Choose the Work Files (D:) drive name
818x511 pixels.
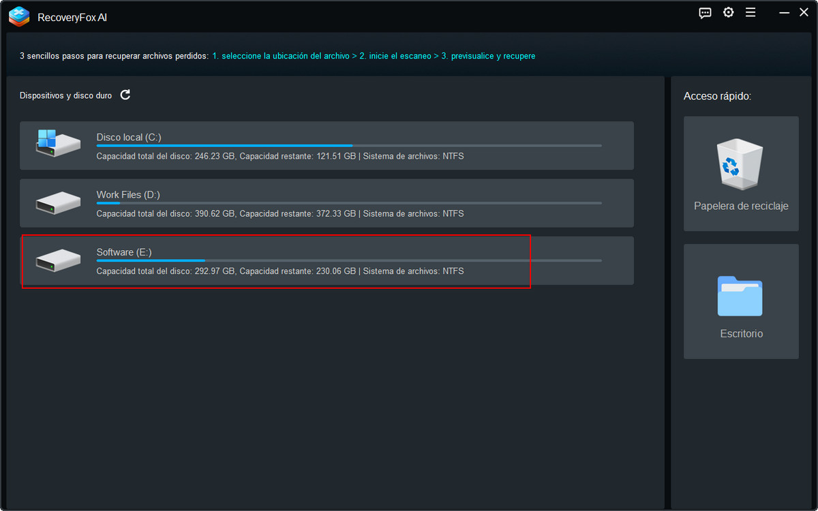click(x=128, y=195)
